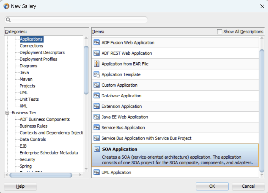Screen dimensions: 268x193
Task: Select the Diagrams category
Action: (28, 66)
